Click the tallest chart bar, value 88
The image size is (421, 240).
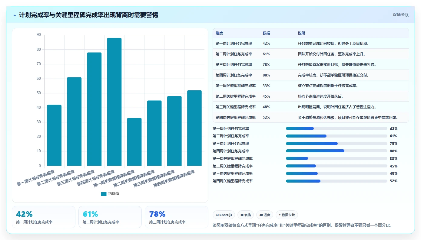coord(114,102)
